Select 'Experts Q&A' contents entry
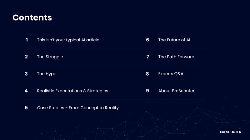Screen dimensions: 250x140 [x=171, y=74]
